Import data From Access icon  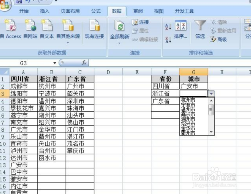11,29
